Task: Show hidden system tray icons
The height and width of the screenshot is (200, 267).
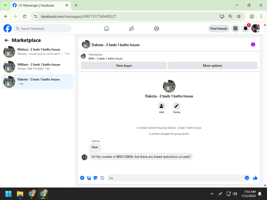Action: click(x=212, y=194)
